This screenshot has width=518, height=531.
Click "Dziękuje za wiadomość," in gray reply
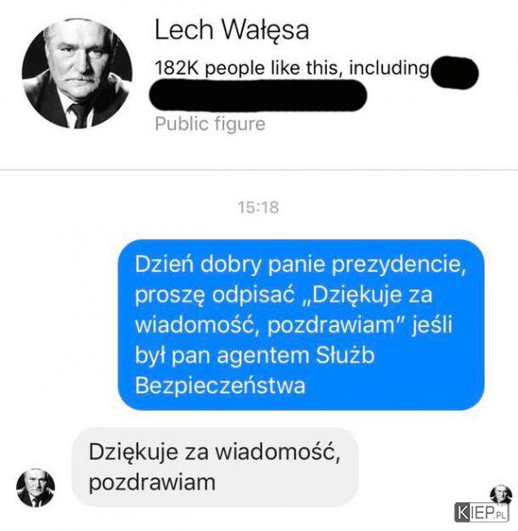[x=215, y=453]
